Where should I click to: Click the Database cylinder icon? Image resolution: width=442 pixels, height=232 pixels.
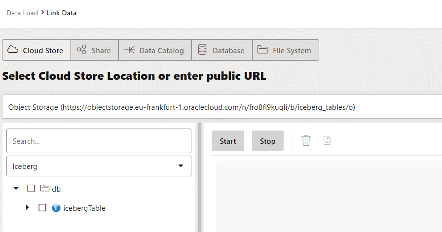click(202, 50)
